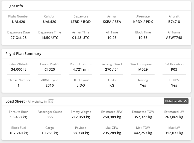Viewport: 194px width, 143px height.
Task: Select the departure date 27 Oct 23
Action: [x=18, y=38]
